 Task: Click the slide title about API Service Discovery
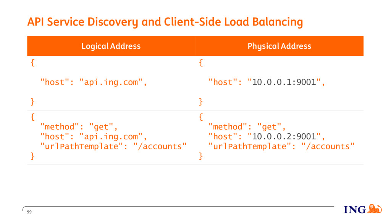[165, 22]
